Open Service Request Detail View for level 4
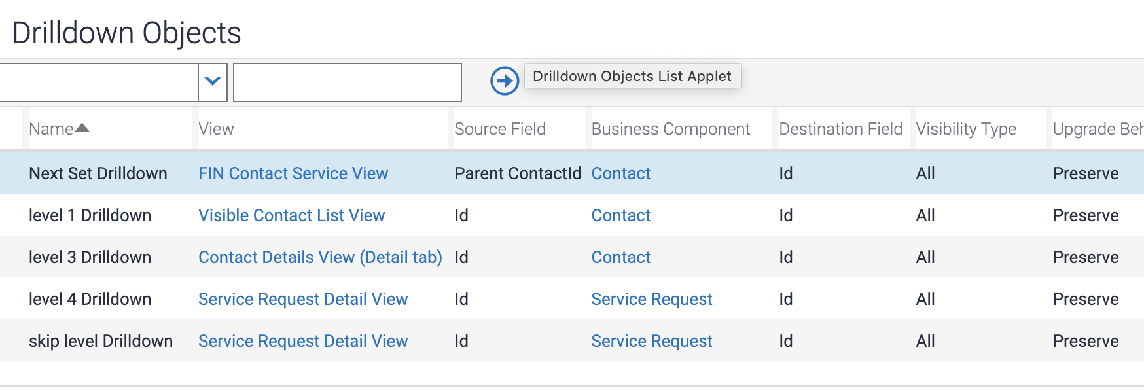Image resolution: width=1144 pixels, height=390 pixels. click(303, 299)
